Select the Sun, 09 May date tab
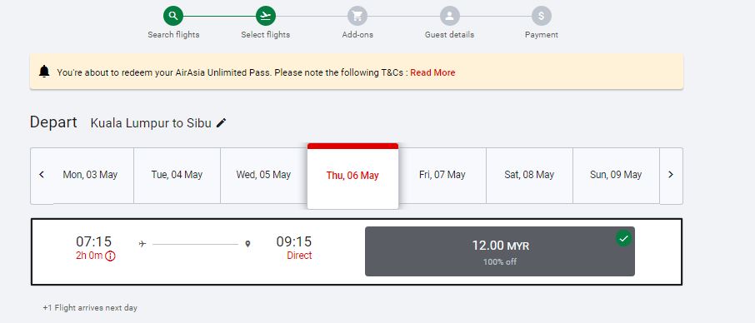Screen dimensions: 755x323 616,175
